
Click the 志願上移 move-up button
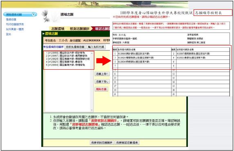coord(102,74)
